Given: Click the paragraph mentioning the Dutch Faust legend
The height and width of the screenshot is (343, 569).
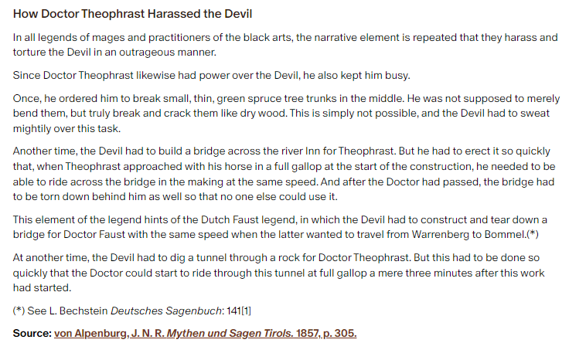Looking at the screenshot, I should click(x=280, y=227).
